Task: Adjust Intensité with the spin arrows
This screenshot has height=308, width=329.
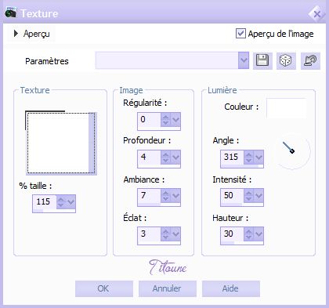Action: tap(248, 196)
